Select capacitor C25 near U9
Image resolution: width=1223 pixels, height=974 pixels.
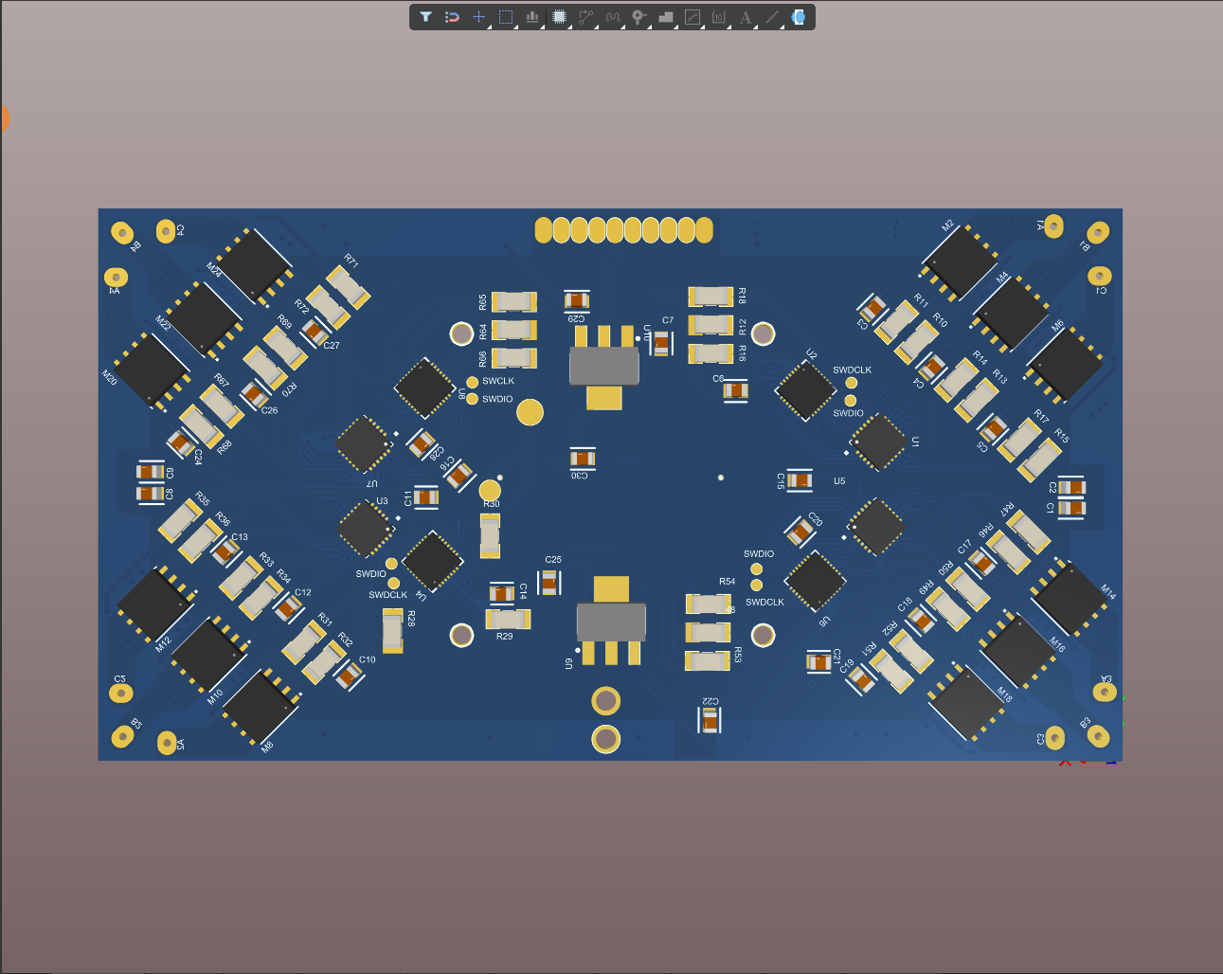[x=549, y=582]
